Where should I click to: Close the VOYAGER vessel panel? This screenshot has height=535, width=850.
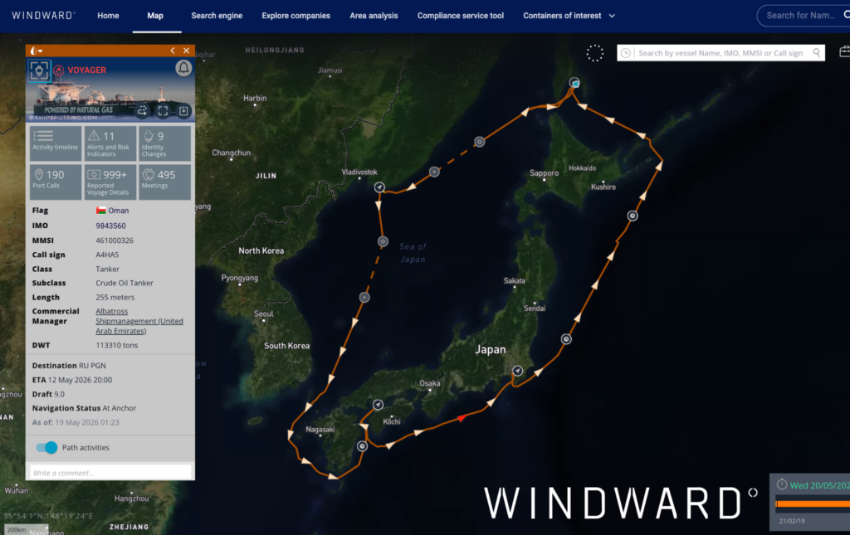186,51
